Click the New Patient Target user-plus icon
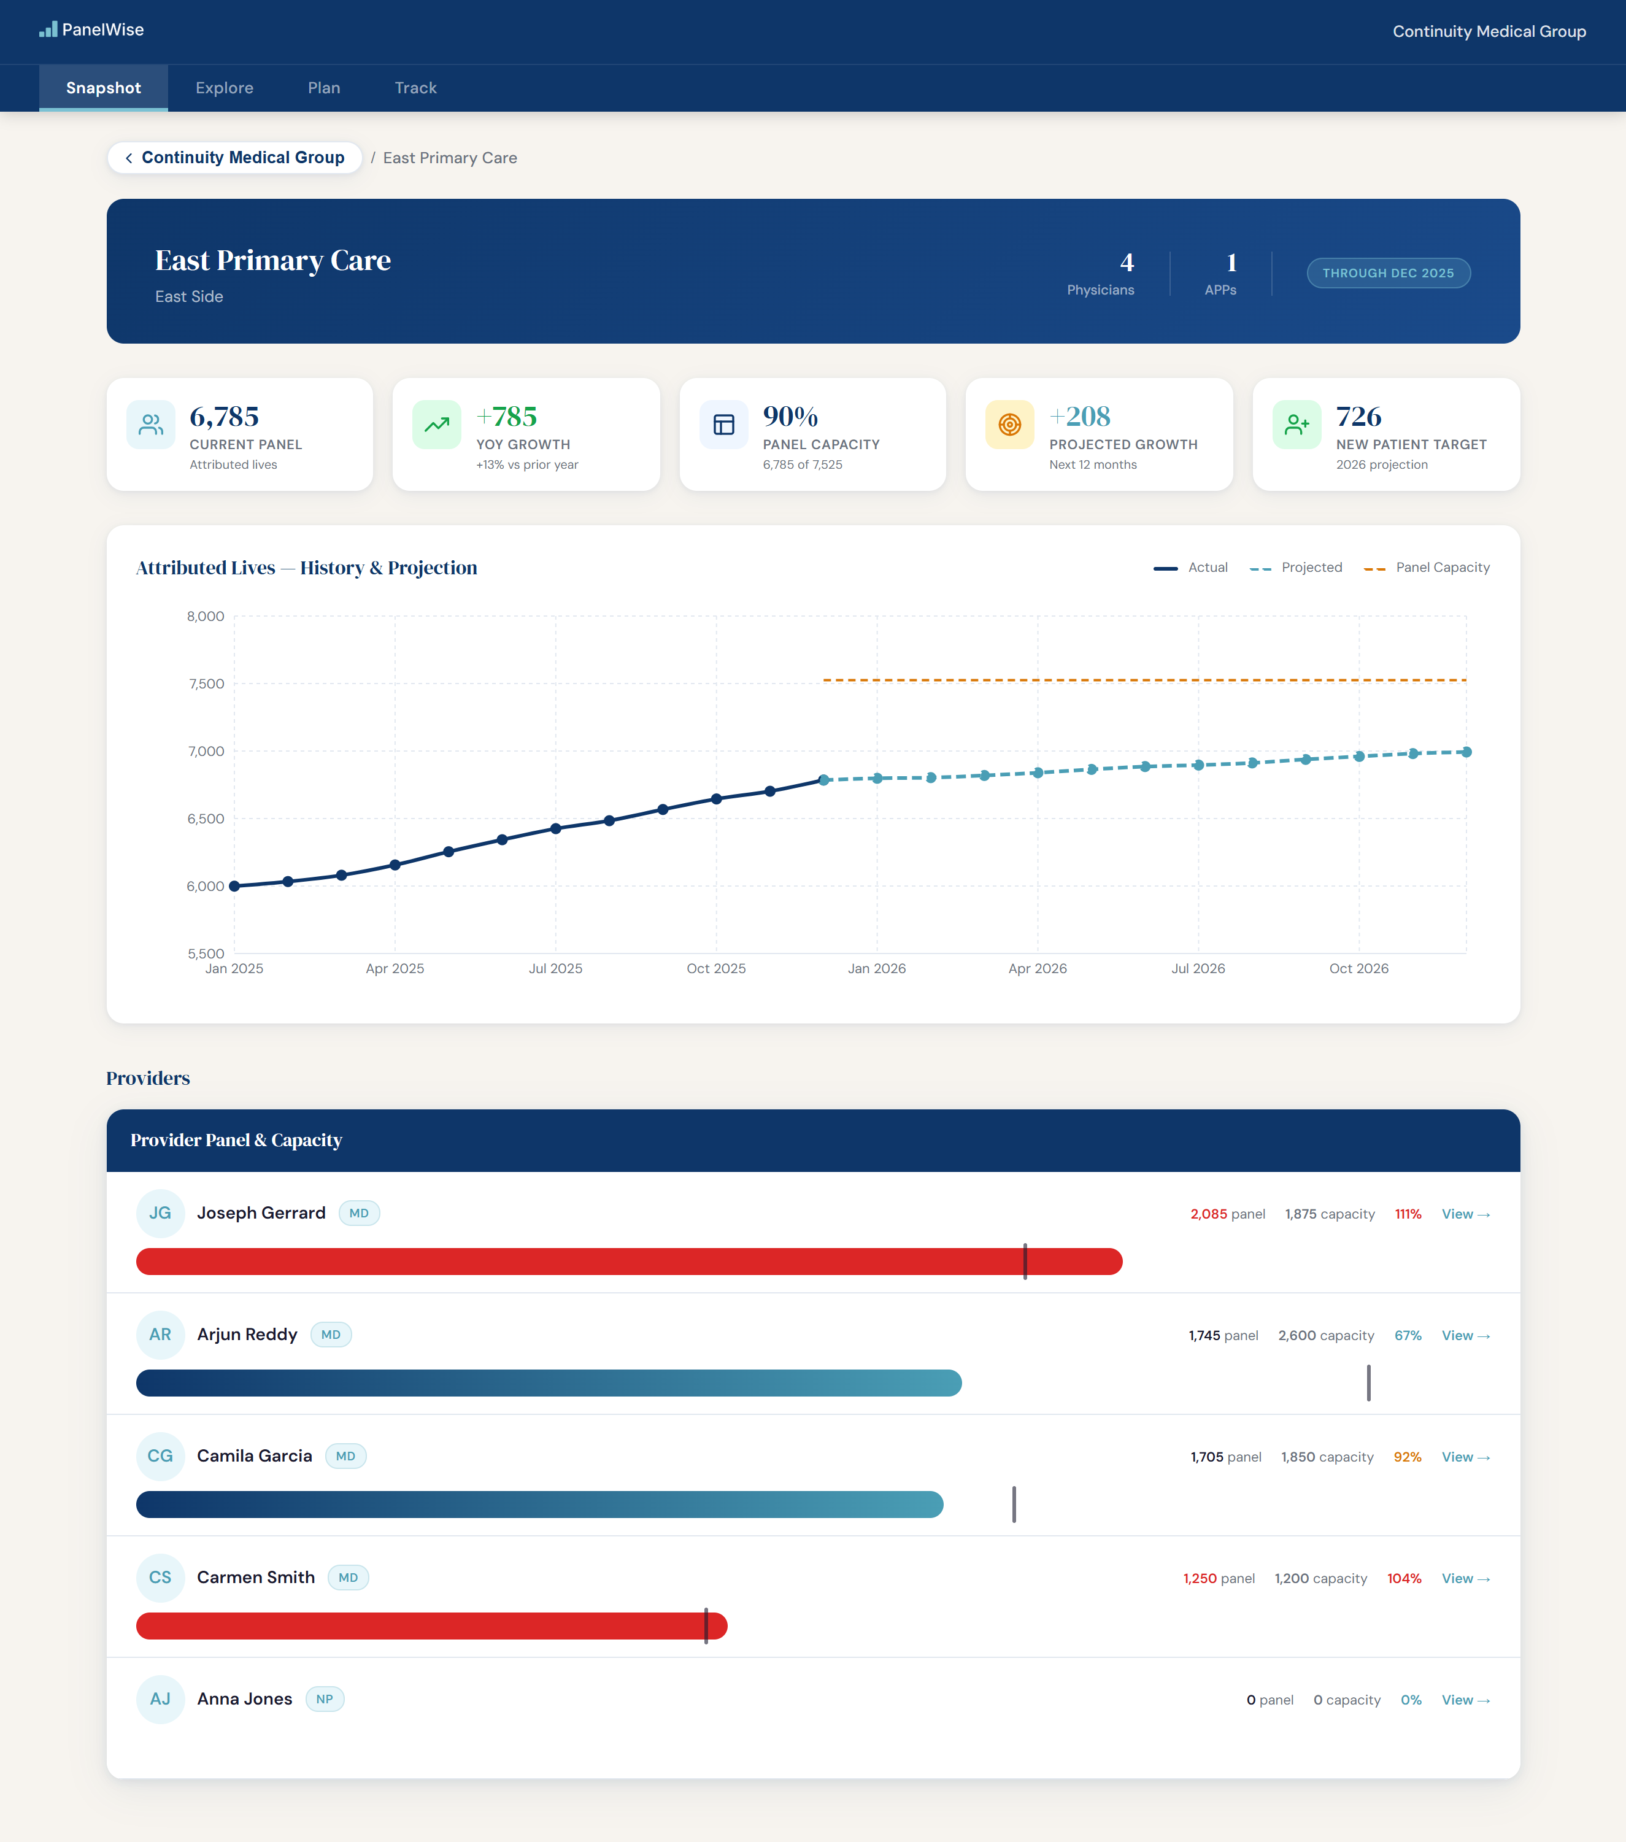 (1296, 425)
